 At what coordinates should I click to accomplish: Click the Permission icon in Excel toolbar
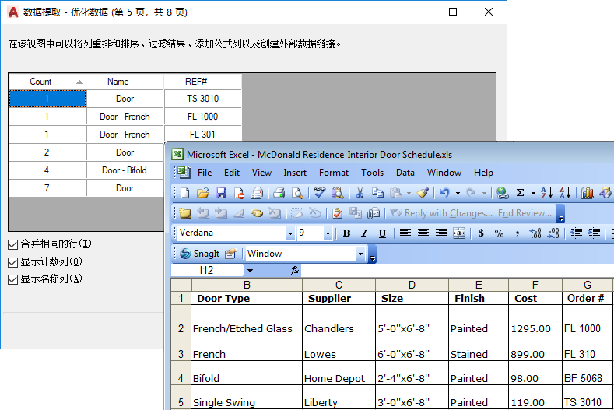pyautogui.click(x=239, y=193)
